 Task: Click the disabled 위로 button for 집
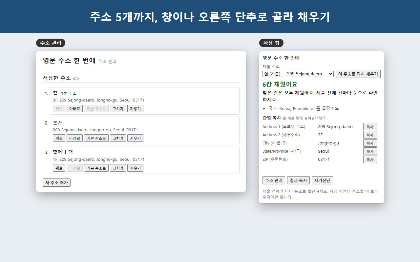pos(59,109)
